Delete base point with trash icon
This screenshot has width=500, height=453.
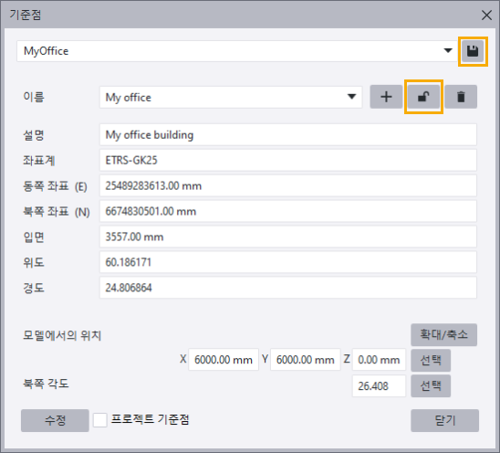click(461, 97)
